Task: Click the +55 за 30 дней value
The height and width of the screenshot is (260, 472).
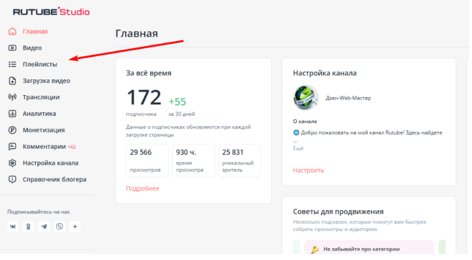Action: [177, 102]
